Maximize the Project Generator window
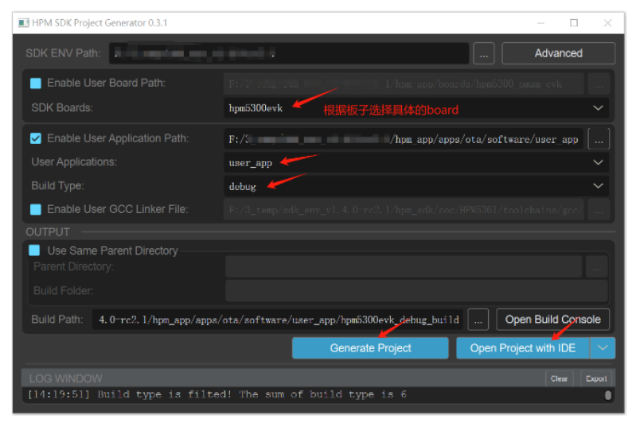636x423 pixels. pos(574,23)
